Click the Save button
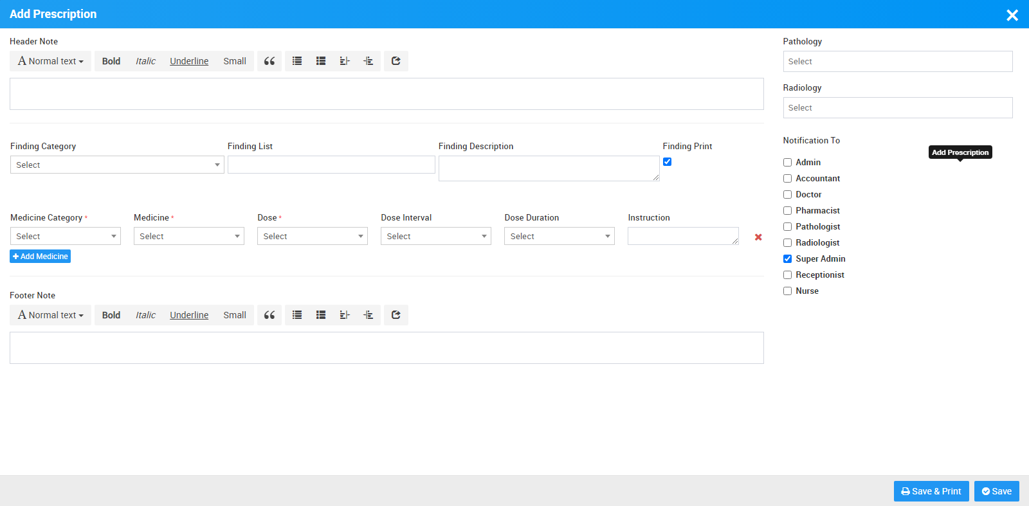This screenshot has width=1029, height=506. coord(997,491)
